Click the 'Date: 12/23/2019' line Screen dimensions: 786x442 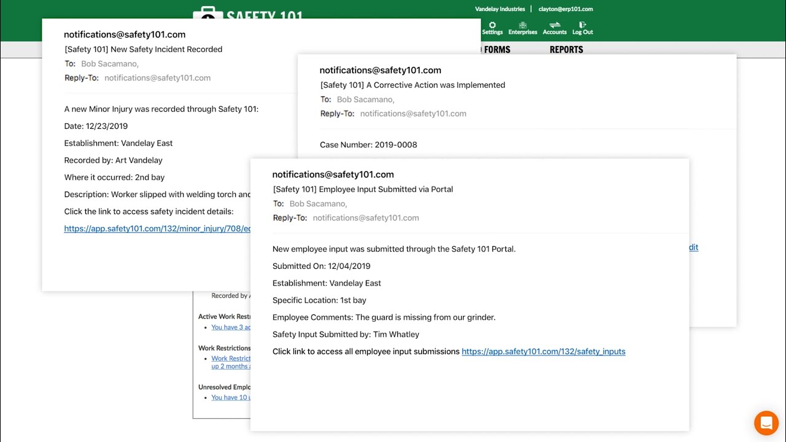point(96,126)
